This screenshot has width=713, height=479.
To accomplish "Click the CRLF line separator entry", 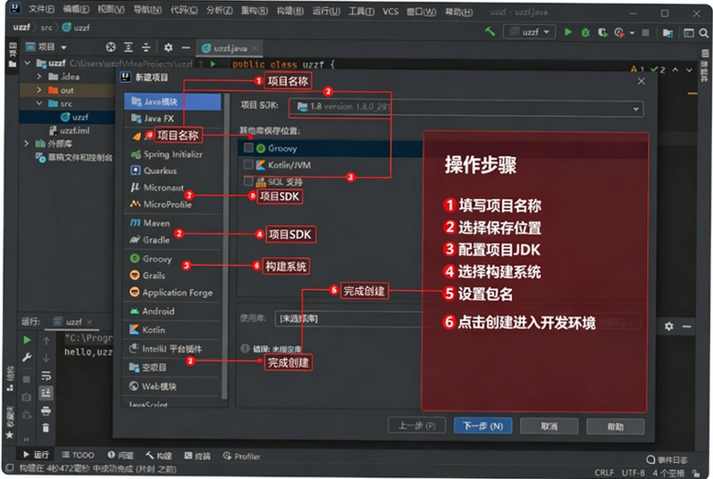I will 604,473.
